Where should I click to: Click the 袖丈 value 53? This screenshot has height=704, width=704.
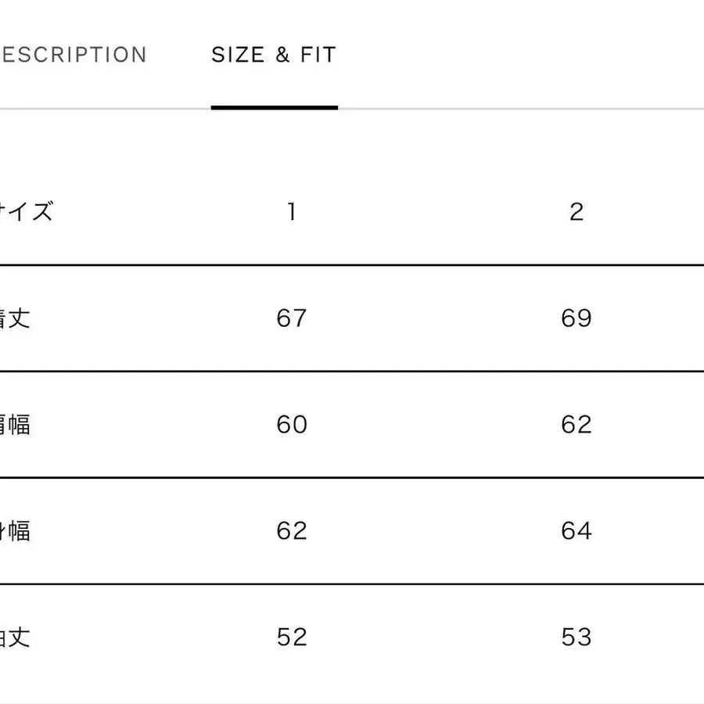pos(576,638)
